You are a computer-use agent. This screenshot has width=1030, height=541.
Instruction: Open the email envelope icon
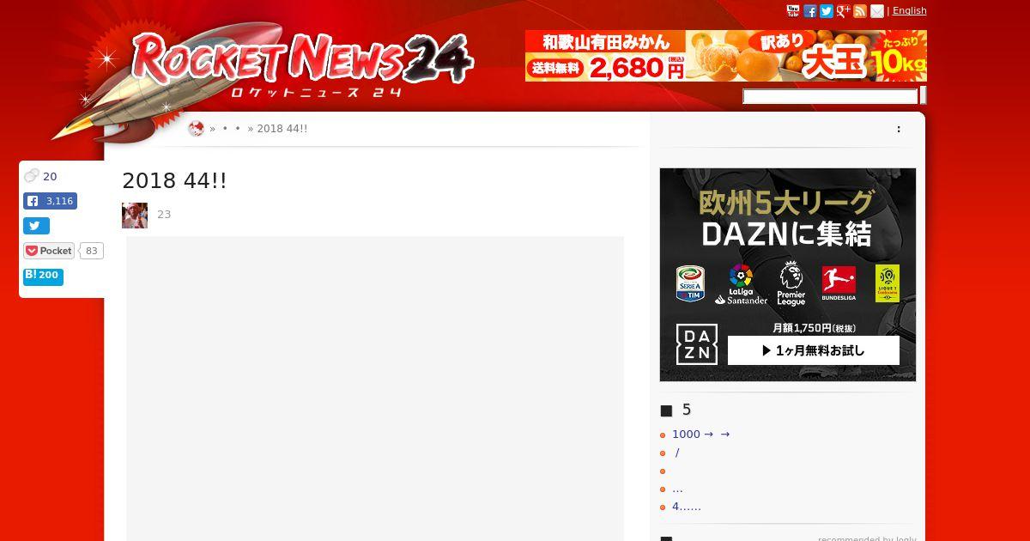876,11
